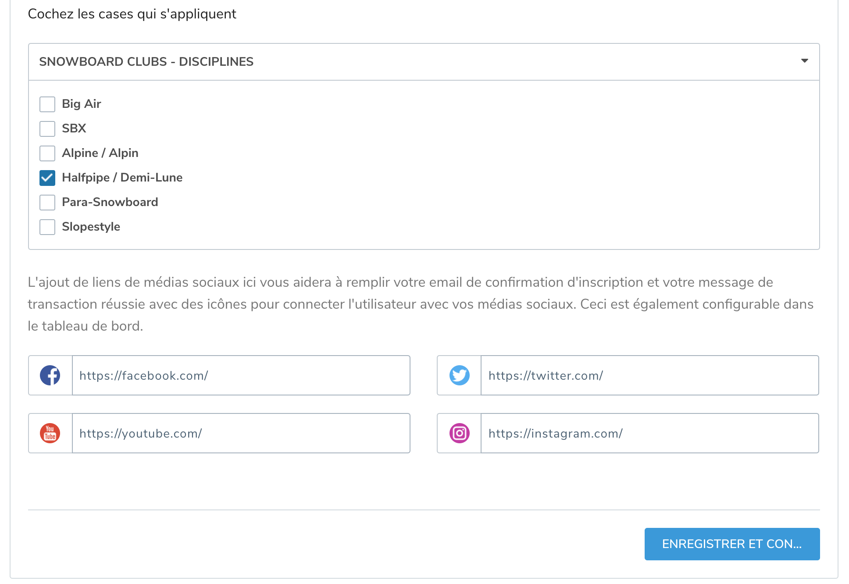The image size is (849, 584).
Task: Click the ENREGISTRER ET CON... button
Action: tap(732, 544)
